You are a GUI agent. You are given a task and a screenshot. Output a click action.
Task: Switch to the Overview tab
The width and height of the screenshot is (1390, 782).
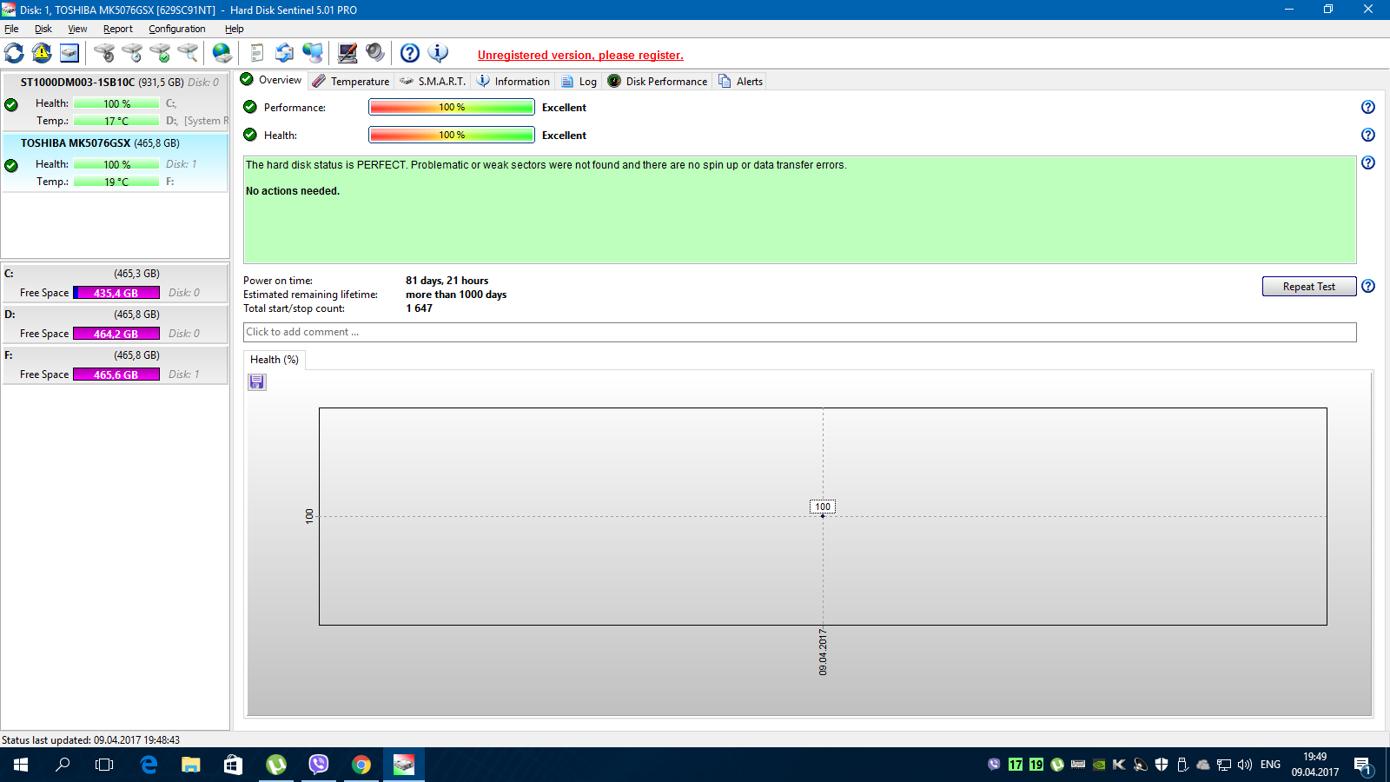pos(271,80)
